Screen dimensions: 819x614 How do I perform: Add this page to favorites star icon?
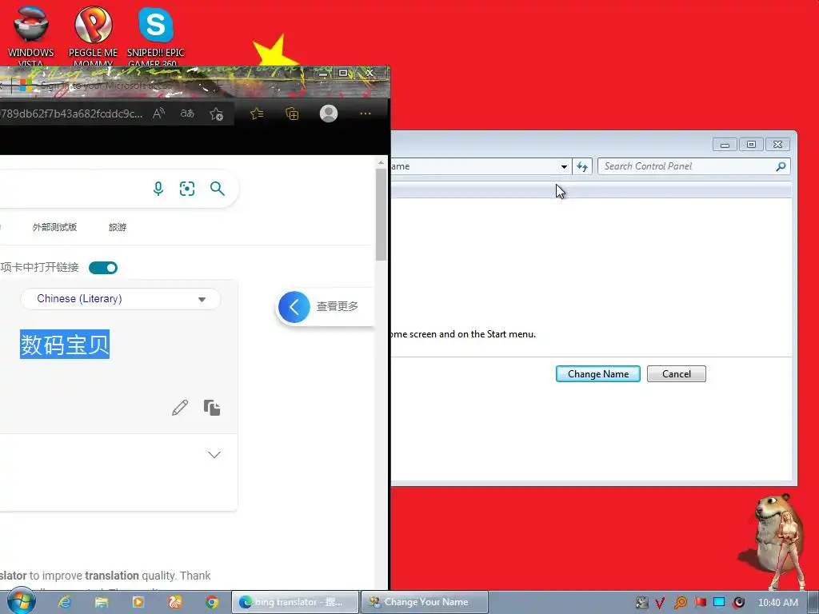216,114
